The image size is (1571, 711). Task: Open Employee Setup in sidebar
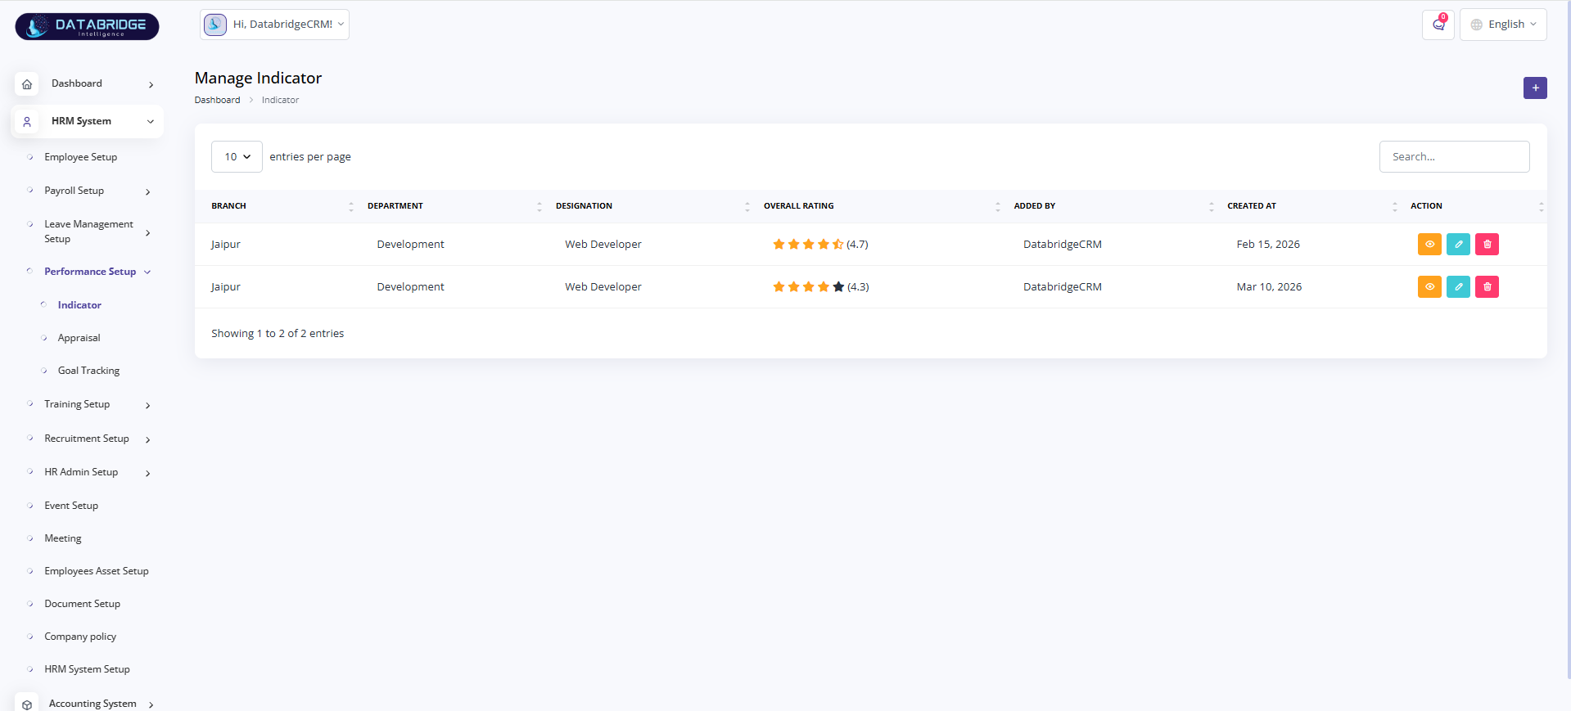pyautogui.click(x=80, y=157)
